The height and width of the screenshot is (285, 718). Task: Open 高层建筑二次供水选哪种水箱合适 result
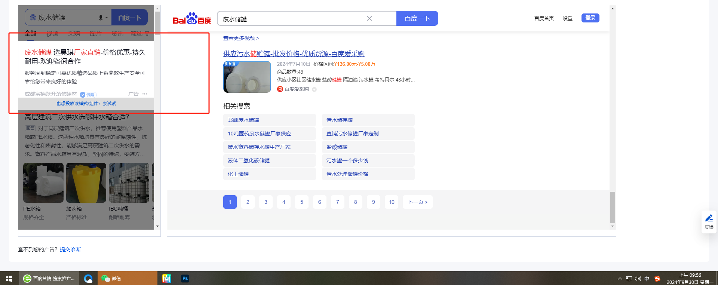(77, 117)
